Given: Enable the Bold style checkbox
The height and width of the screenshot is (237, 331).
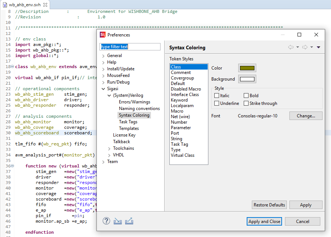Looking at the screenshot, I should pyautogui.click(x=246, y=96).
